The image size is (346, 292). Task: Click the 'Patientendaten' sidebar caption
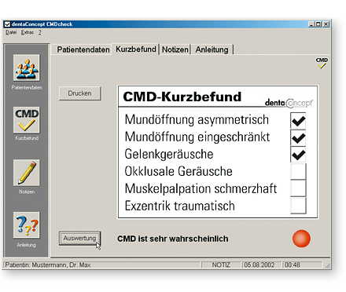click(27, 88)
